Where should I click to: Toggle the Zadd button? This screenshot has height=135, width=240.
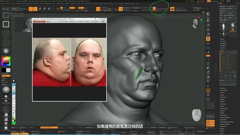click(x=81, y=8)
